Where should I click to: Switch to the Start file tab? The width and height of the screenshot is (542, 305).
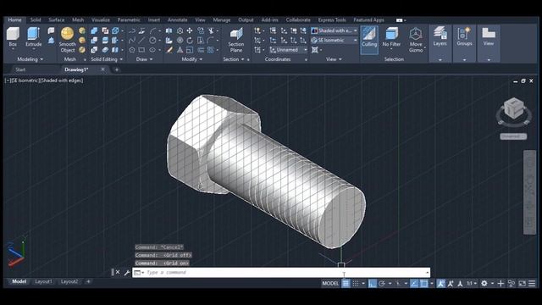pyautogui.click(x=20, y=69)
